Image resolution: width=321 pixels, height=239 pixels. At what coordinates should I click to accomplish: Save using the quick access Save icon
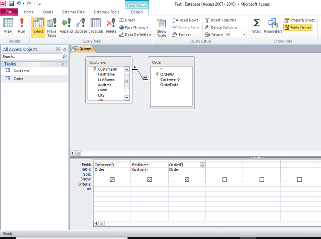(12, 3)
